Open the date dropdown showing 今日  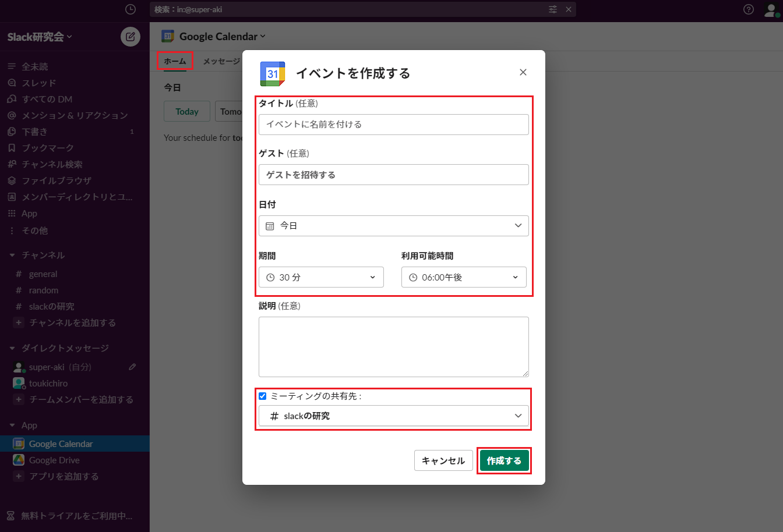393,226
